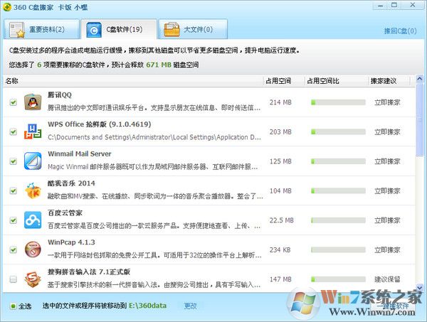Minimize the 360 C盘搬家 window
This screenshot has width=427, height=322.
click(381, 6)
